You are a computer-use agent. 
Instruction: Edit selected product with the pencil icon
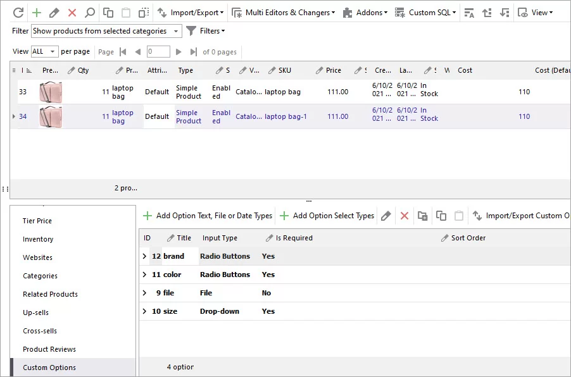54,13
